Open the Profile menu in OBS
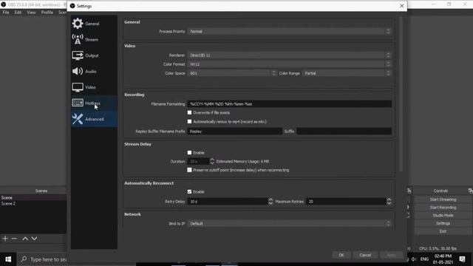Viewport: 473px width, 266px height. [47, 13]
